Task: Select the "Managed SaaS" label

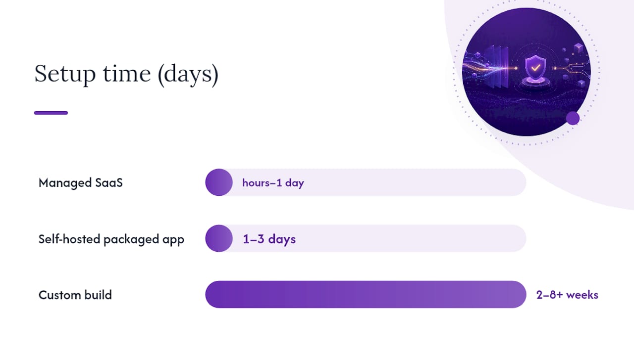Action: (81, 183)
